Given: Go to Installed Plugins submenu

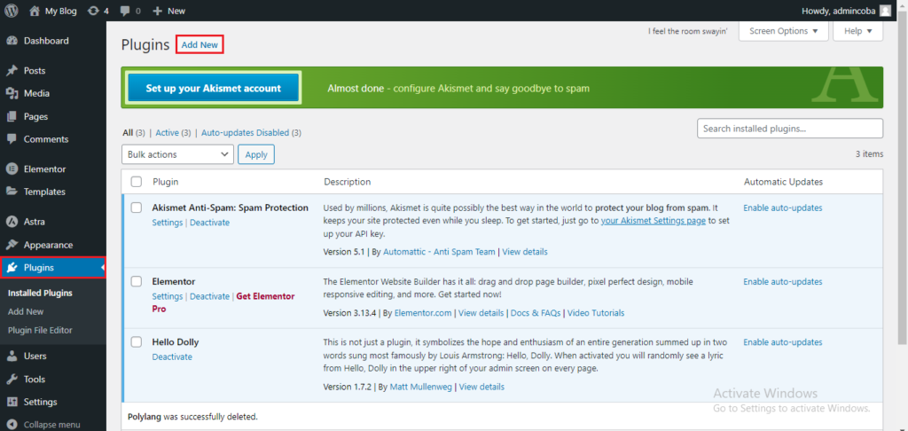Looking at the screenshot, I should pos(40,294).
